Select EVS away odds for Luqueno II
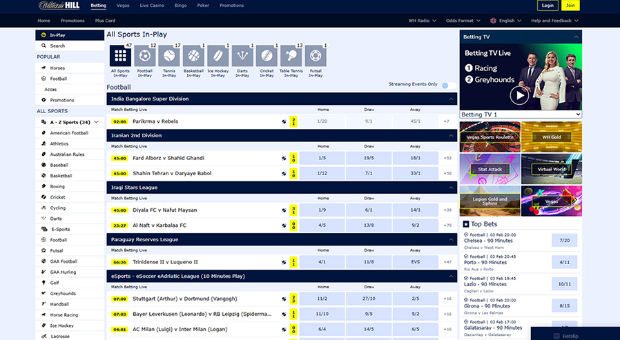The image size is (620, 340). click(415, 262)
